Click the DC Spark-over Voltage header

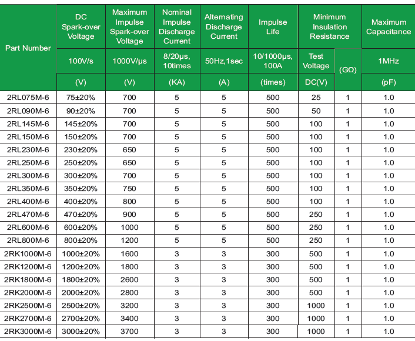(81, 26)
